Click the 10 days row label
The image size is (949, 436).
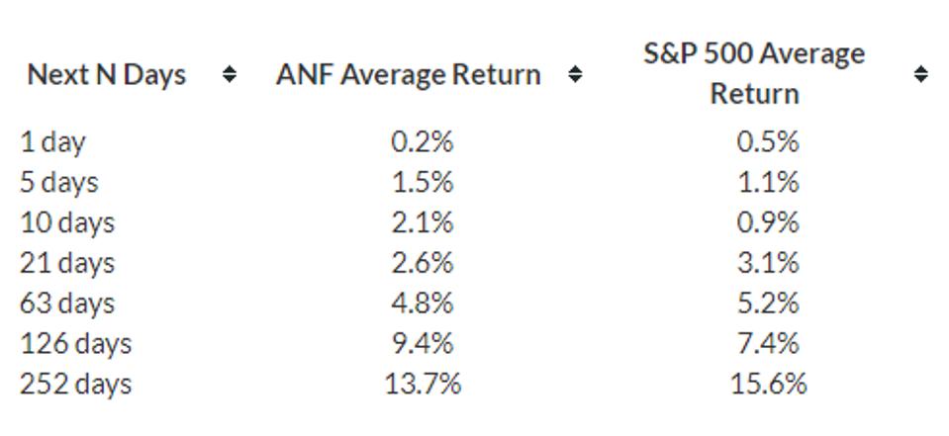click(67, 223)
